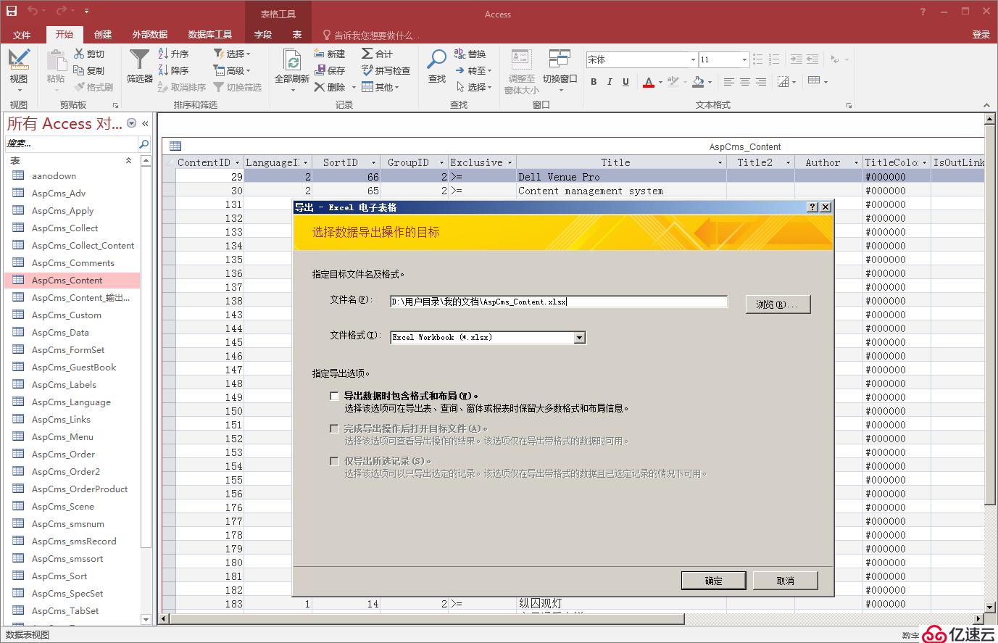Click the navigation pane 搜索 search box

[71, 144]
